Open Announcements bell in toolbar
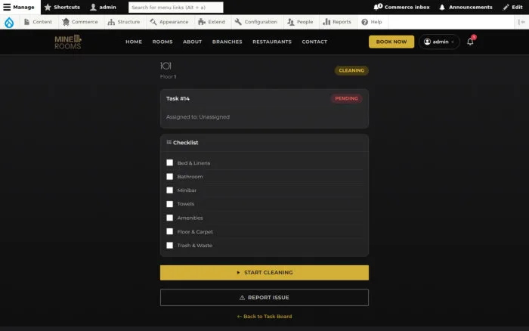 (x=442, y=7)
